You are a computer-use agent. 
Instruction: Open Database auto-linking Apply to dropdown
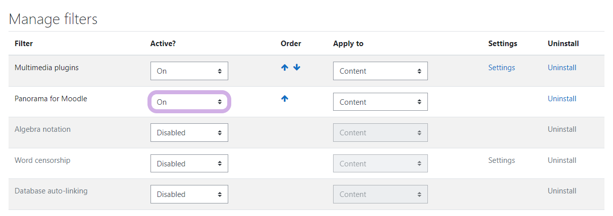(x=380, y=194)
